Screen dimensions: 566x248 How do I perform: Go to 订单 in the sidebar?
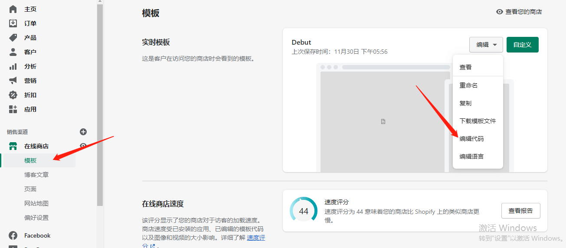click(x=30, y=23)
